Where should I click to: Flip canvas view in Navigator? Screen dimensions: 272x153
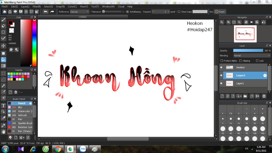(x=263, y=22)
